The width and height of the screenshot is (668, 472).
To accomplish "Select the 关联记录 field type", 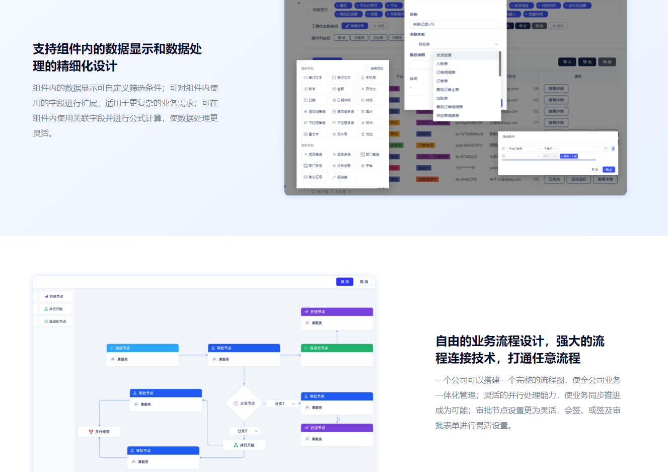I will pos(343,166).
